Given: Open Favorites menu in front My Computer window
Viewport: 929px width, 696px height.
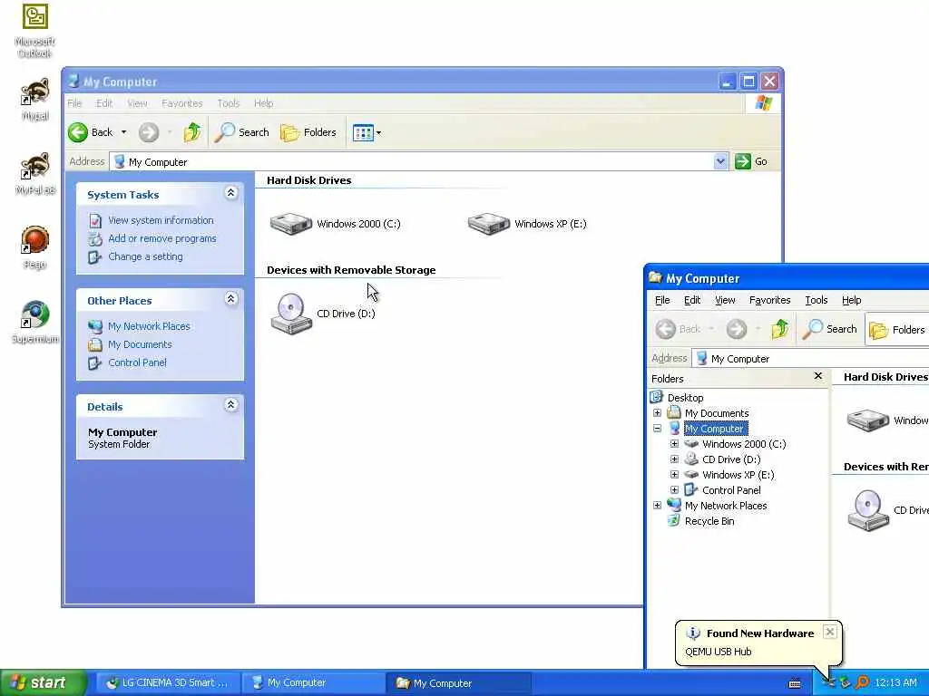Looking at the screenshot, I should 769,300.
